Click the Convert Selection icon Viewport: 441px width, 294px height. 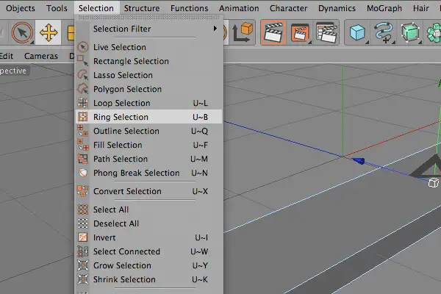click(82, 191)
